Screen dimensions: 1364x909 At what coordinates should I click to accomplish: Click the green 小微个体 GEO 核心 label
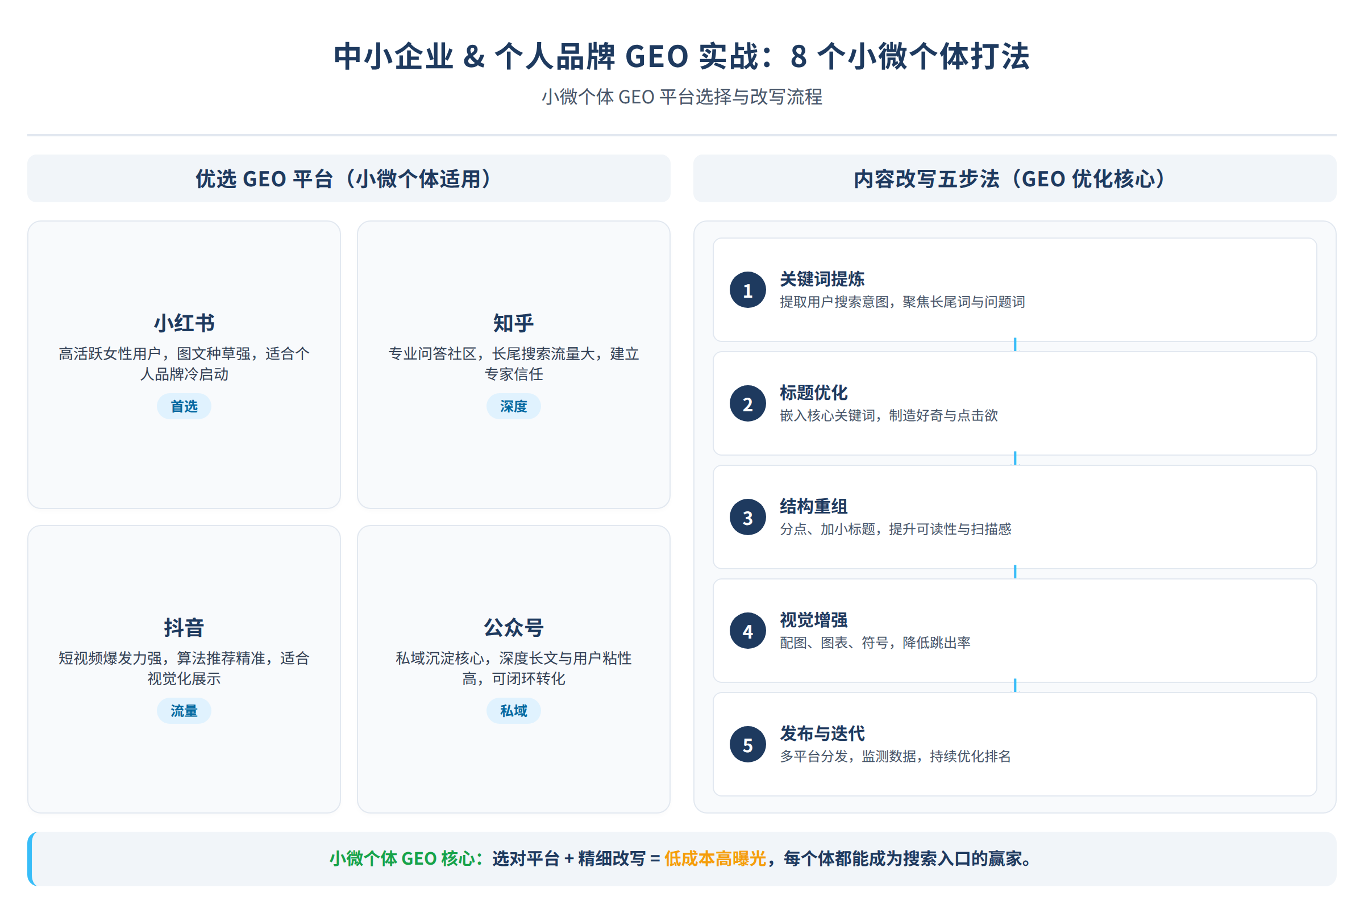[406, 858]
